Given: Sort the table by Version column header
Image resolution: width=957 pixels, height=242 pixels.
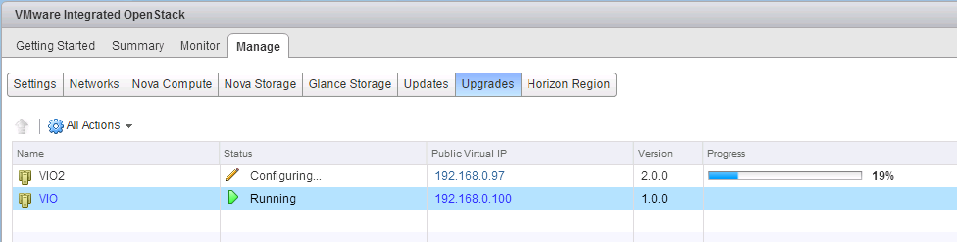Looking at the screenshot, I should point(655,154).
